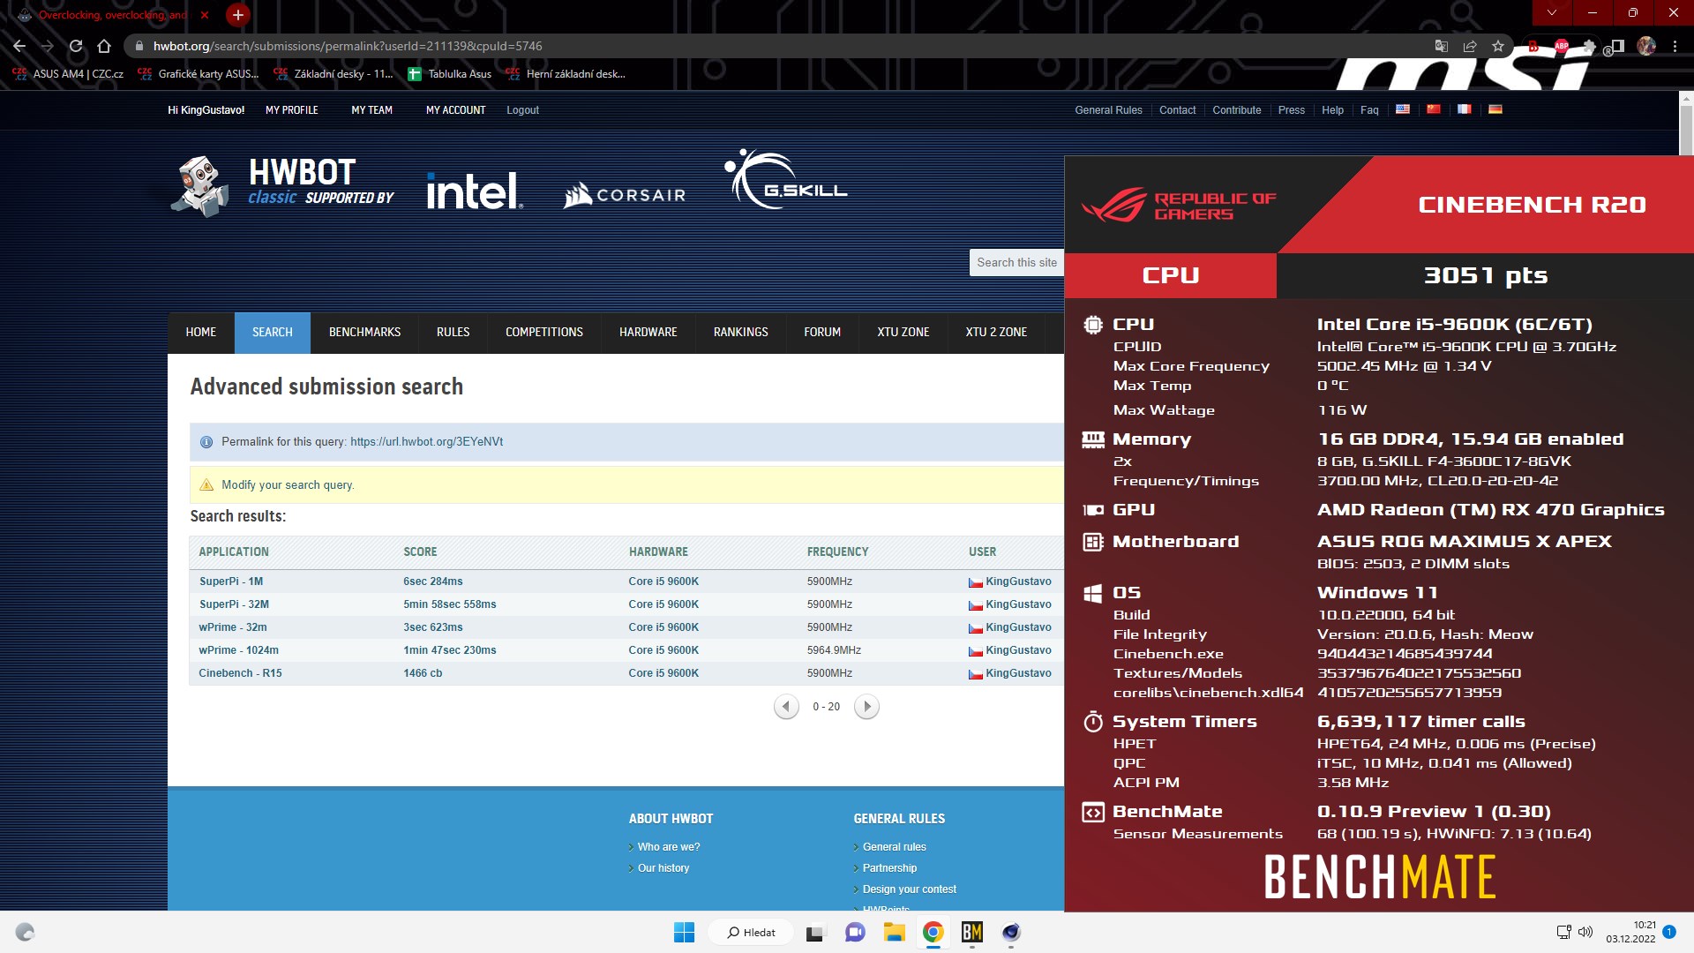Toggle the browser side panel
The height and width of the screenshot is (953, 1694).
1617,46
